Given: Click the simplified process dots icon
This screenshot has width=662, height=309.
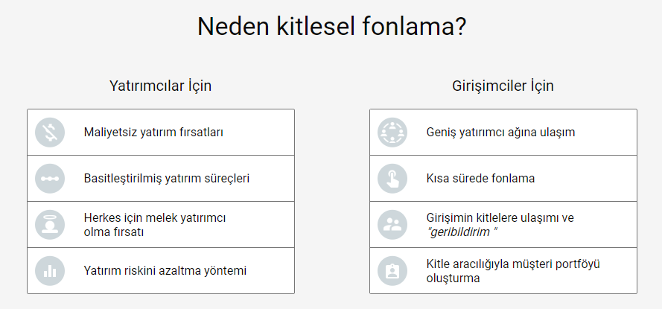Looking at the screenshot, I should [50, 179].
